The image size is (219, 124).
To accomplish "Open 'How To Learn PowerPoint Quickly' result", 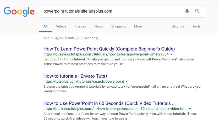I will 109,49.
